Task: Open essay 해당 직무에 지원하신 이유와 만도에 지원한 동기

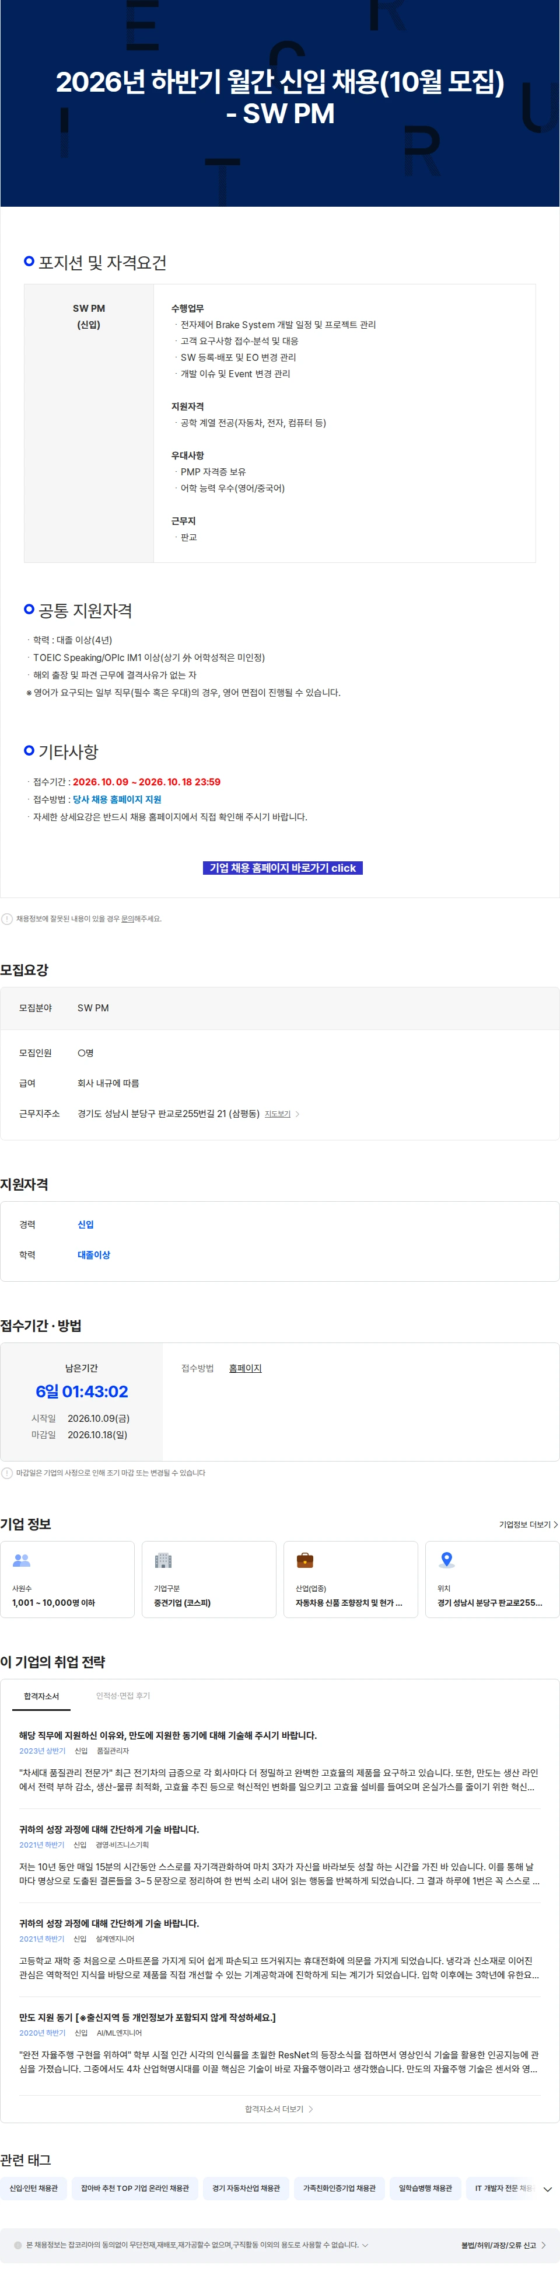Action: [167, 1735]
